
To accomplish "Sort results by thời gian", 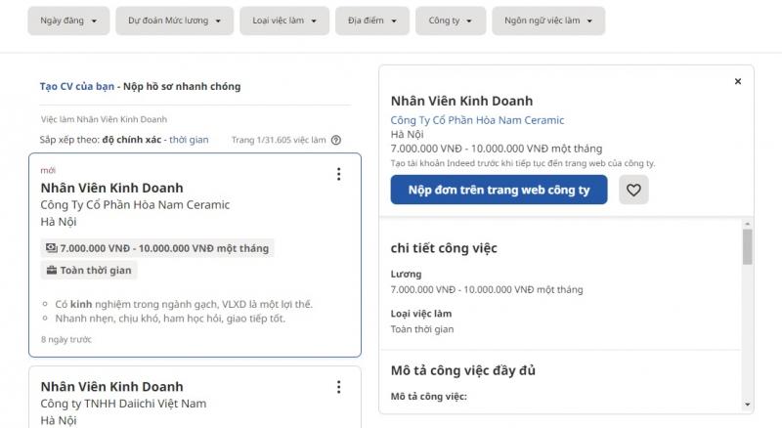I will [x=189, y=140].
